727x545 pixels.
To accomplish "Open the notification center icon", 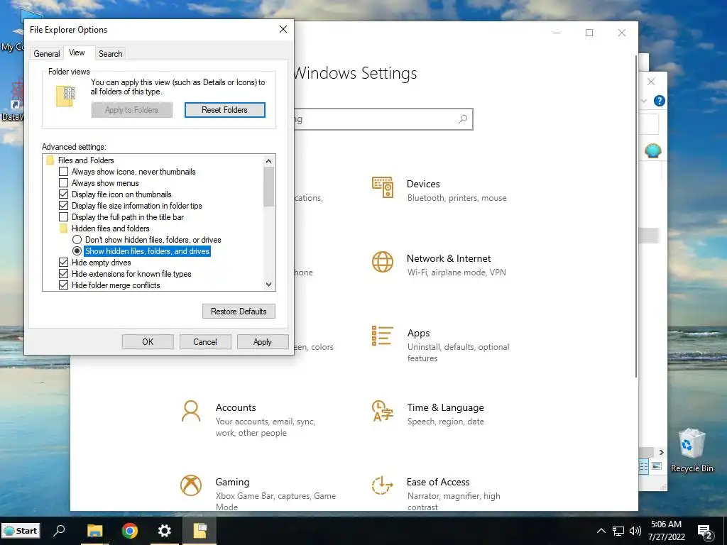I will pyautogui.click(x=705, y=532).
